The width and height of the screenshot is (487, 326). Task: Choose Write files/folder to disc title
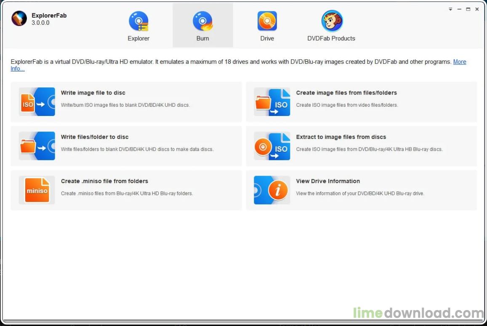[95, 137]
